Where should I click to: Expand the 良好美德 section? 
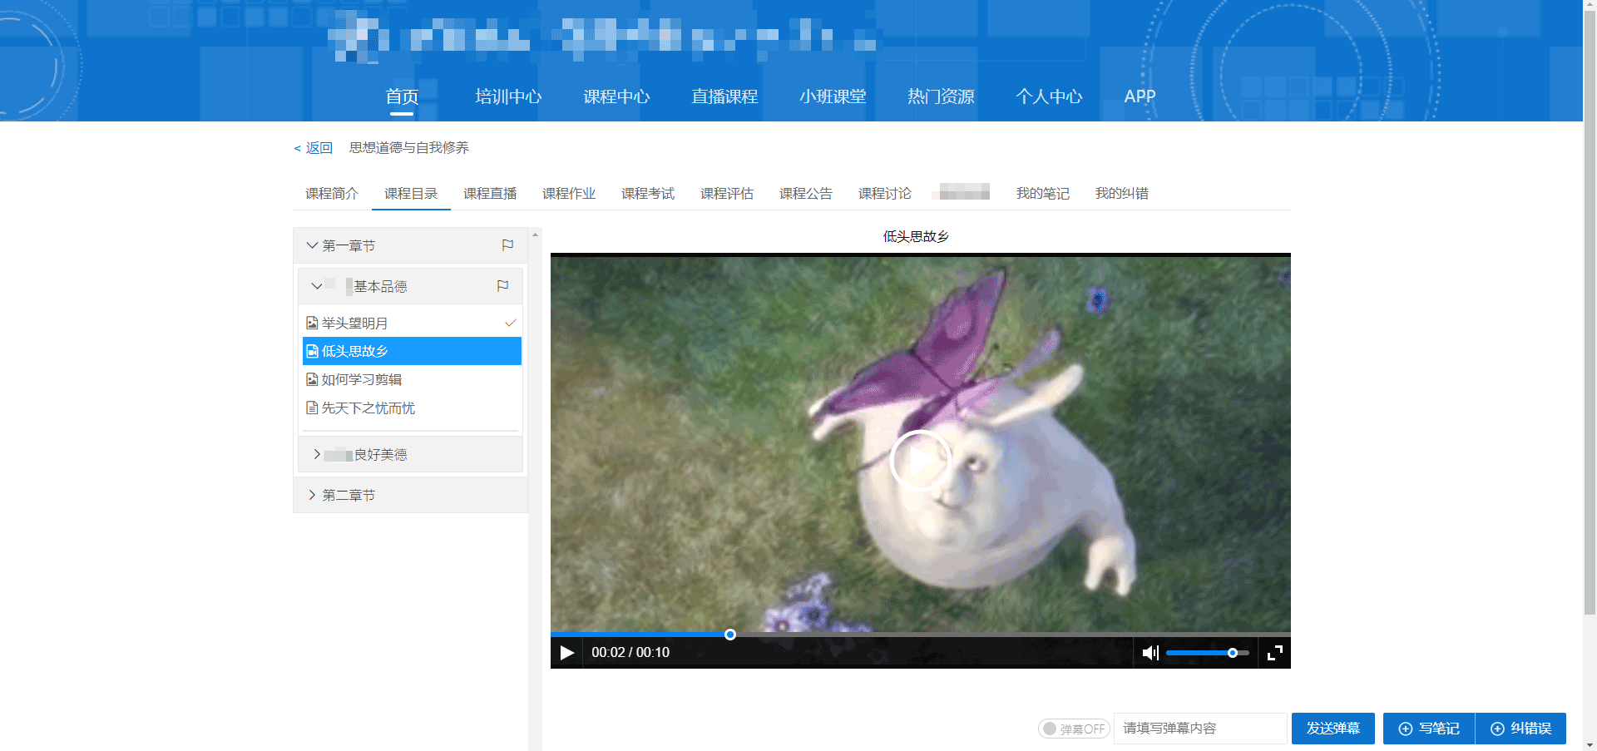[x=317, y=454]
